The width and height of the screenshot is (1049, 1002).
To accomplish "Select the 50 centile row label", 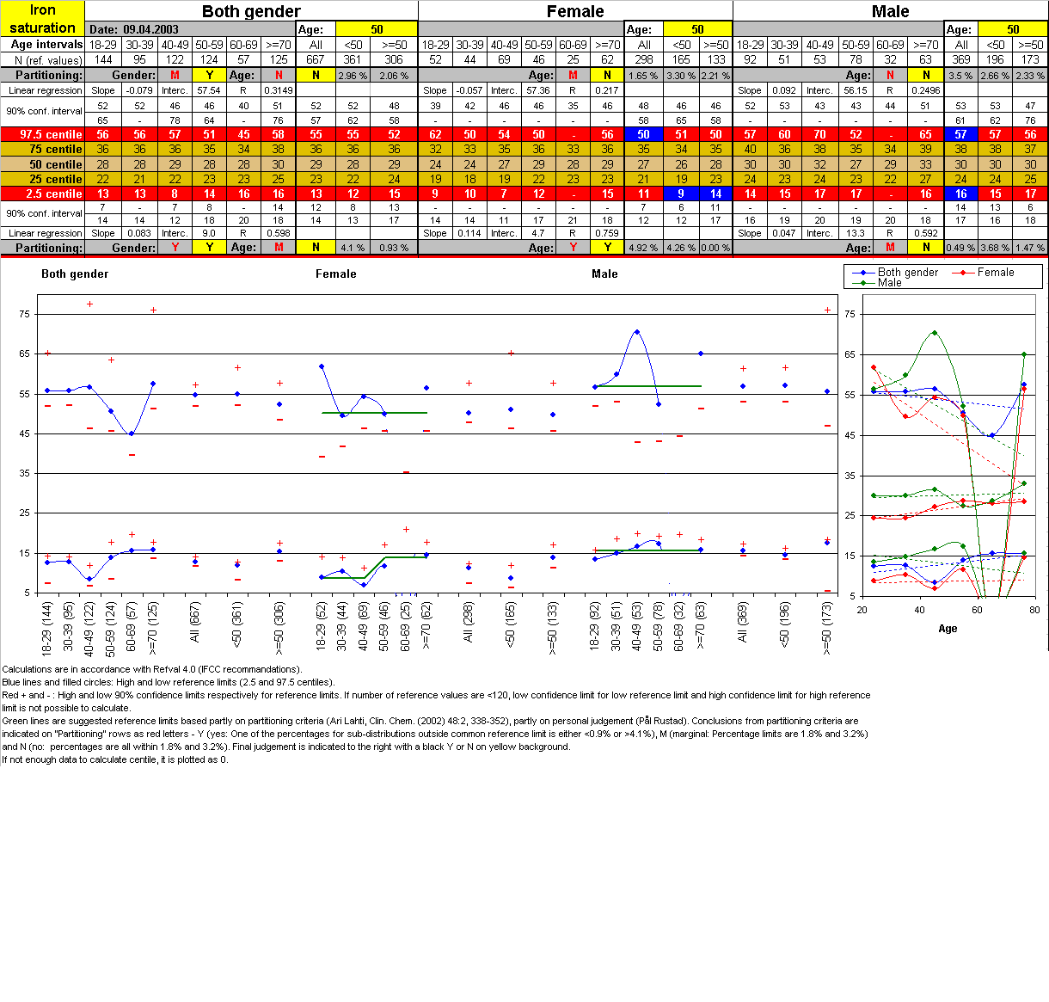I will pos(43,164).
